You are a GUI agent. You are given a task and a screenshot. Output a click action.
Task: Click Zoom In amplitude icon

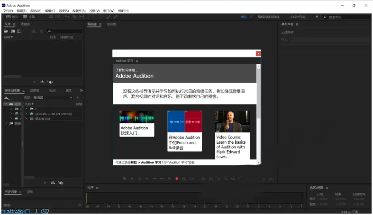(203, 179)
